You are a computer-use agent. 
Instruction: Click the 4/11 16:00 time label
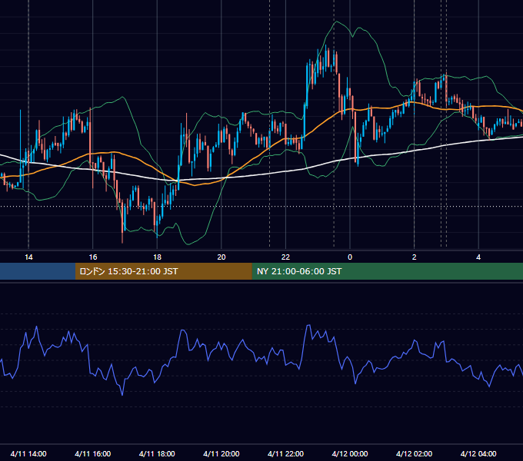tap(93, 453)
